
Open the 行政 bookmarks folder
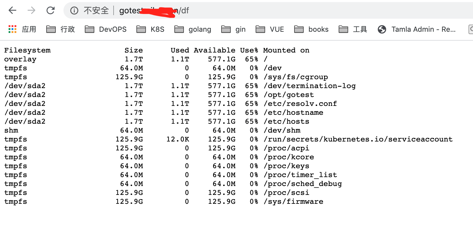coord(60,29)
